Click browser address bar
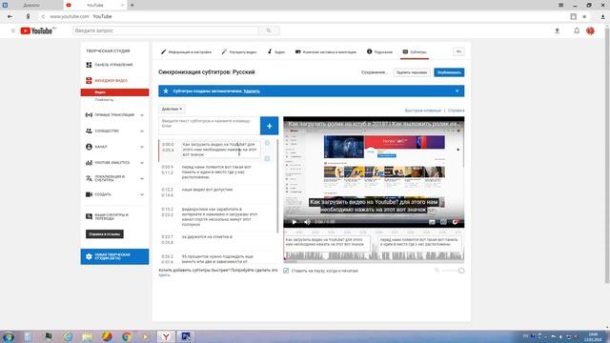The image size is (610, 343). (303, 16)
